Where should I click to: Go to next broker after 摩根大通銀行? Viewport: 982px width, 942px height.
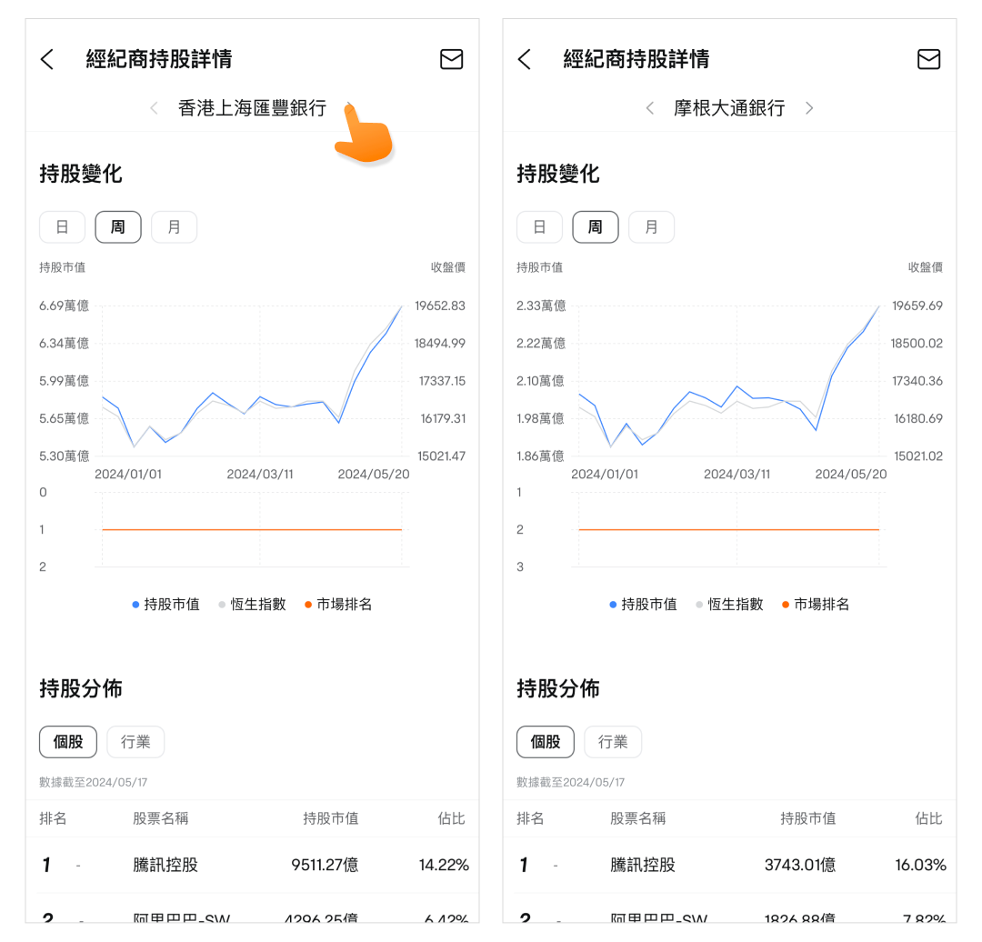click(x=809, y=108)
